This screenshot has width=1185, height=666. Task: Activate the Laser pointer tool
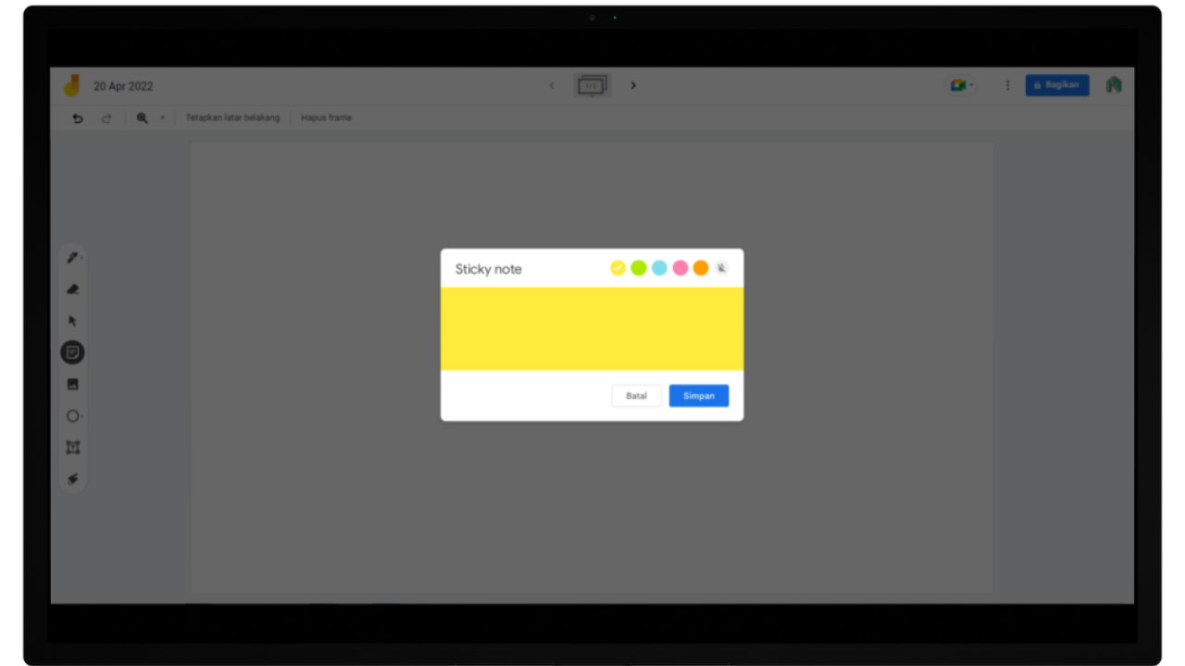click(73, 479)
